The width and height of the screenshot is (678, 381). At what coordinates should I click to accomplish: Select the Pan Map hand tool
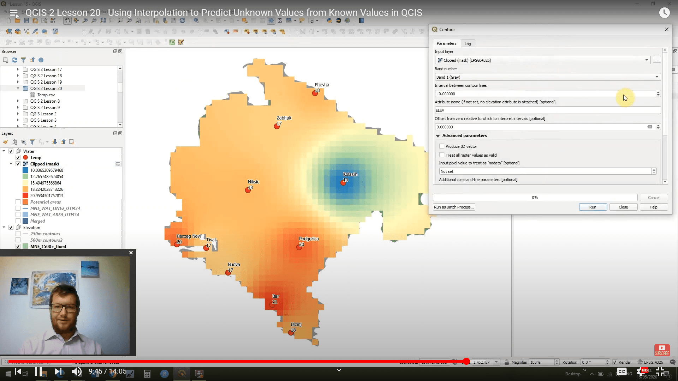coord(67,20)
